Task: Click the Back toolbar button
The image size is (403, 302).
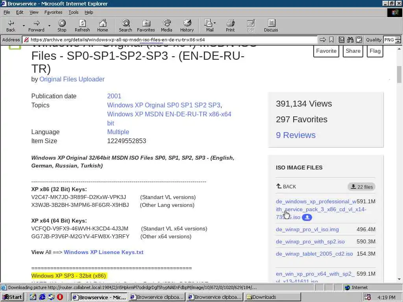Action: point(11,26)
